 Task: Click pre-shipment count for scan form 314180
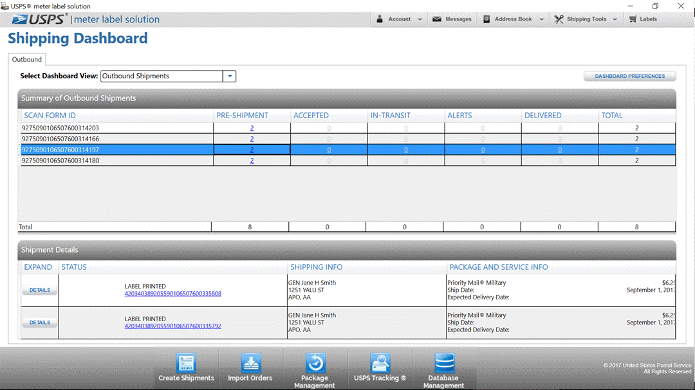click(x=252, y=160)
